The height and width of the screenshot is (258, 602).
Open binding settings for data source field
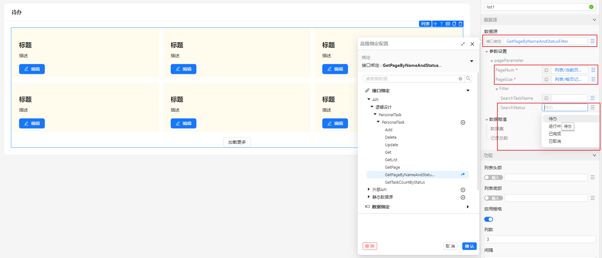coord(593,41)
